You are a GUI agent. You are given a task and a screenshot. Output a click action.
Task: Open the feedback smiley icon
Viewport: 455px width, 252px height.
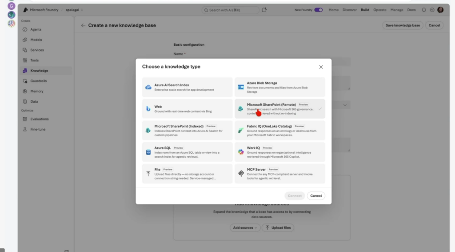[x=432, y=10]
